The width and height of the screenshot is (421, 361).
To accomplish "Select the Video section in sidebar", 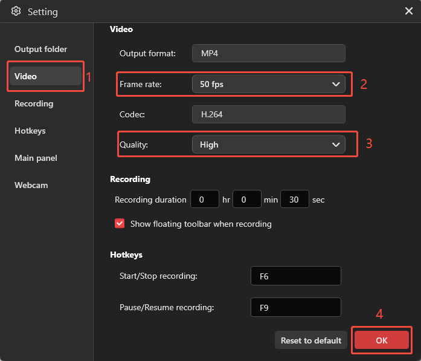I will pyautogui.click(x=45, y=76).
